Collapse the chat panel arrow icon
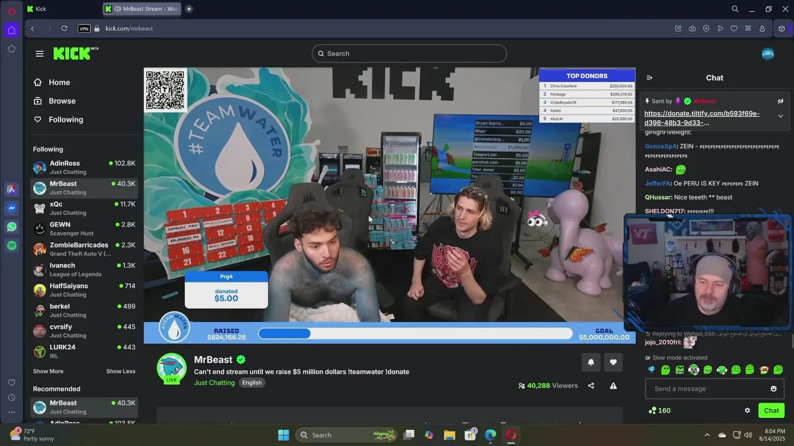The width and height of the screenshot is (794, 446). 649,78
